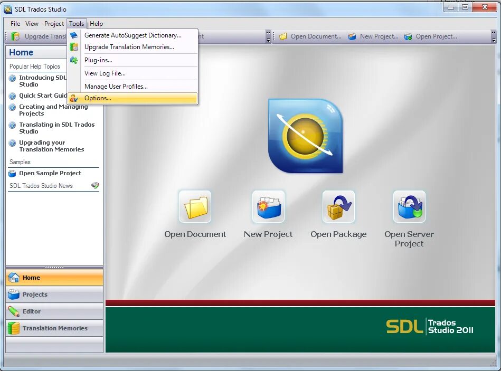The height and width of the screenshot is (371, 501).
Task: Click New Project... toolbar button
Action: [373, 36]
